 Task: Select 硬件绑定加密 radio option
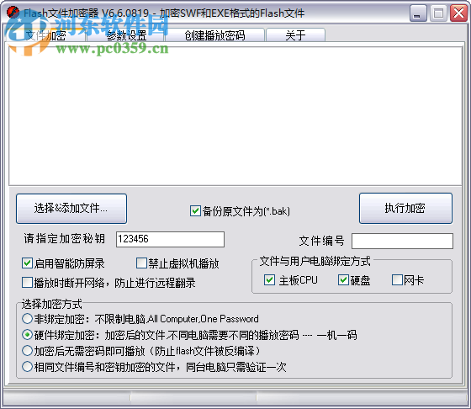coord(27,334)
